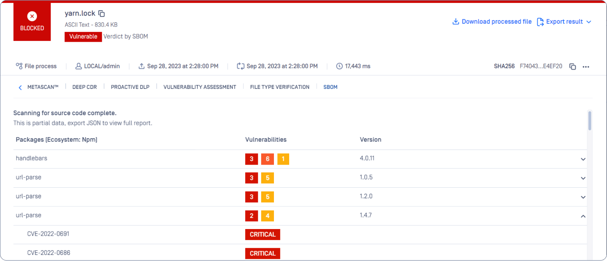Expand the handlebars 4.0.11 package row
This screenshot has width=607, height=261.
click(583, 159)
